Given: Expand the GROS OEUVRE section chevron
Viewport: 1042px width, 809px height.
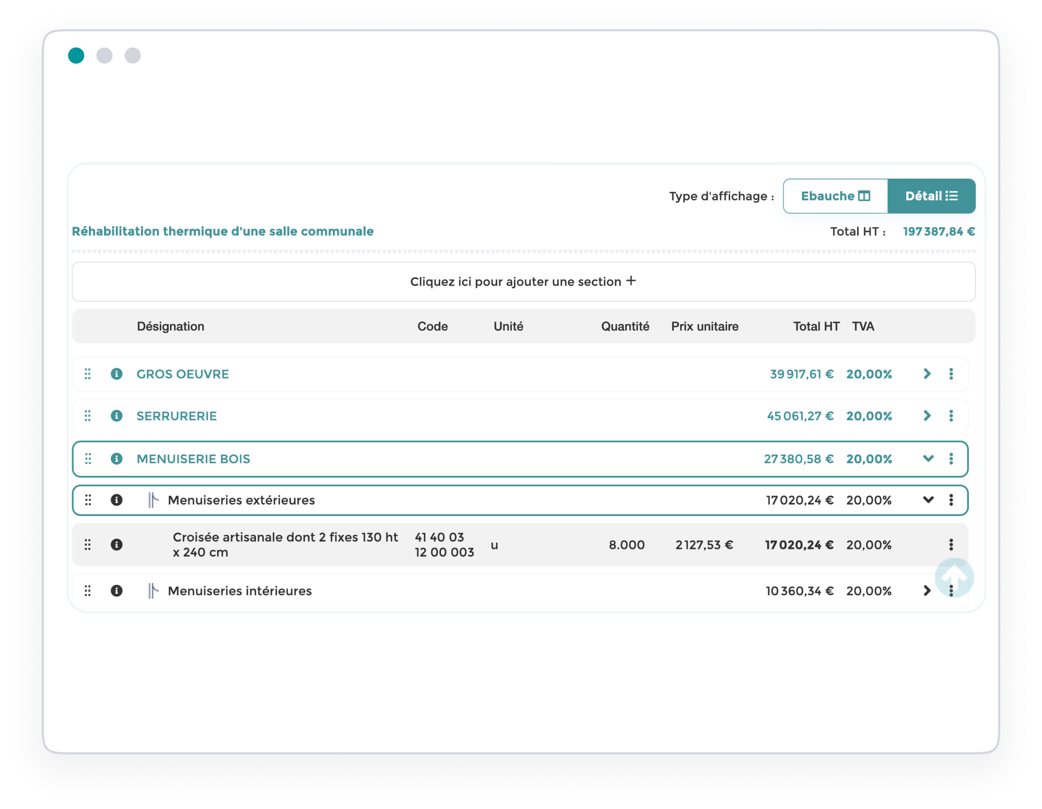Looking at the screenshot, I should click(927, 374).
